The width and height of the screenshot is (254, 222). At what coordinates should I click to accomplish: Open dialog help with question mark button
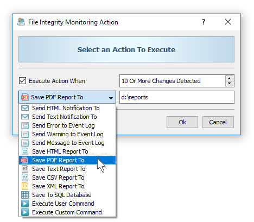pyautogui.click(x=204, y=22)
